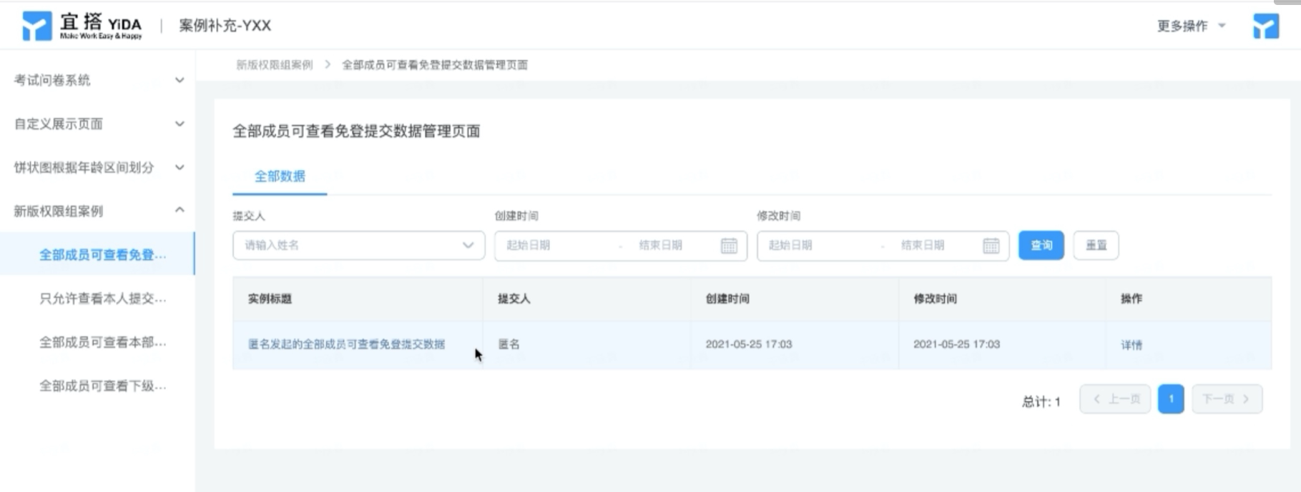This screenshot has width=1301, height=492.
Task: Open the 更多操作 dropdown menu
Action: pyautogui.click(x=1192, y=26)
